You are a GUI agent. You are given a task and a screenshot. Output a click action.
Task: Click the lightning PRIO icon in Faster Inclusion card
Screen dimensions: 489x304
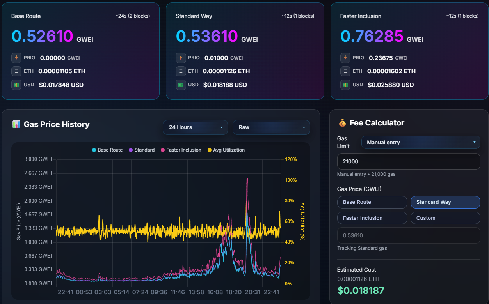(345, 58)
